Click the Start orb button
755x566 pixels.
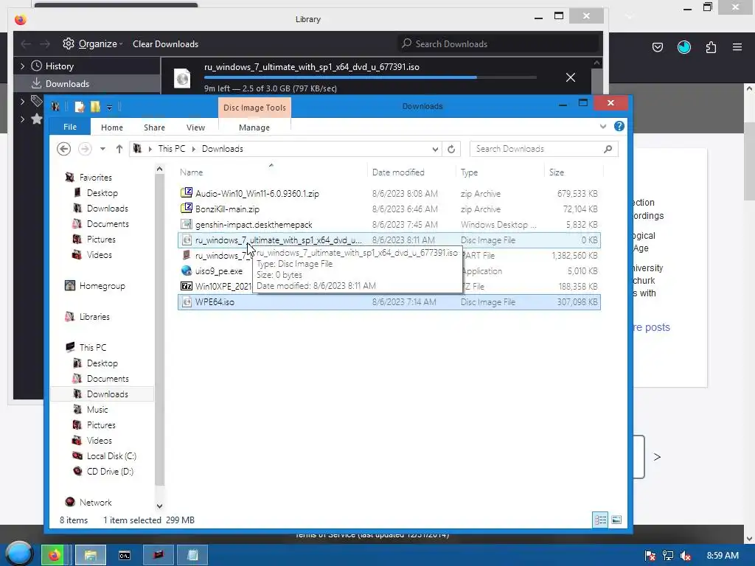(19, 553)
